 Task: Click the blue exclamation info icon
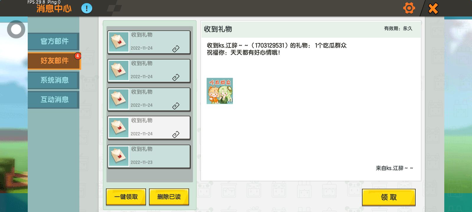click(87, 8)
